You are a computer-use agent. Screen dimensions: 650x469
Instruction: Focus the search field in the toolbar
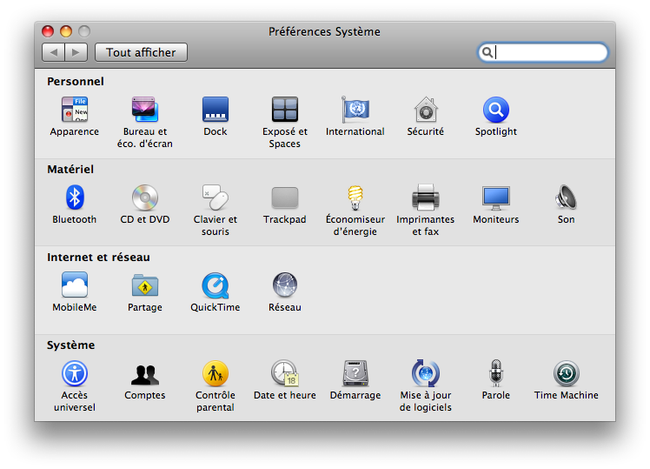click(542, 52)
